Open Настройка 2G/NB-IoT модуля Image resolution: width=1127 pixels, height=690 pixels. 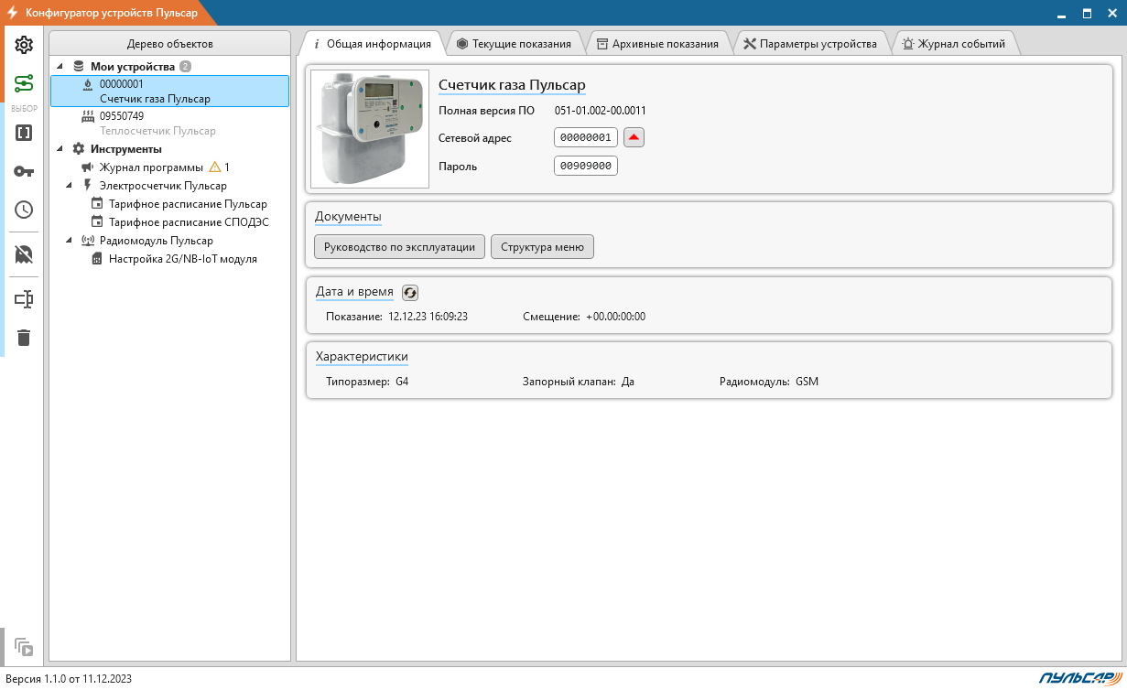(x=182, y=259)
